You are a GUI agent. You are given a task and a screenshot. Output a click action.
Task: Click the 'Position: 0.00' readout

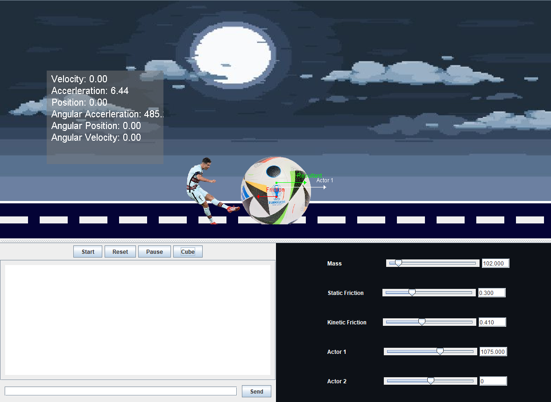pyautogui.click(x=79, y=102)
